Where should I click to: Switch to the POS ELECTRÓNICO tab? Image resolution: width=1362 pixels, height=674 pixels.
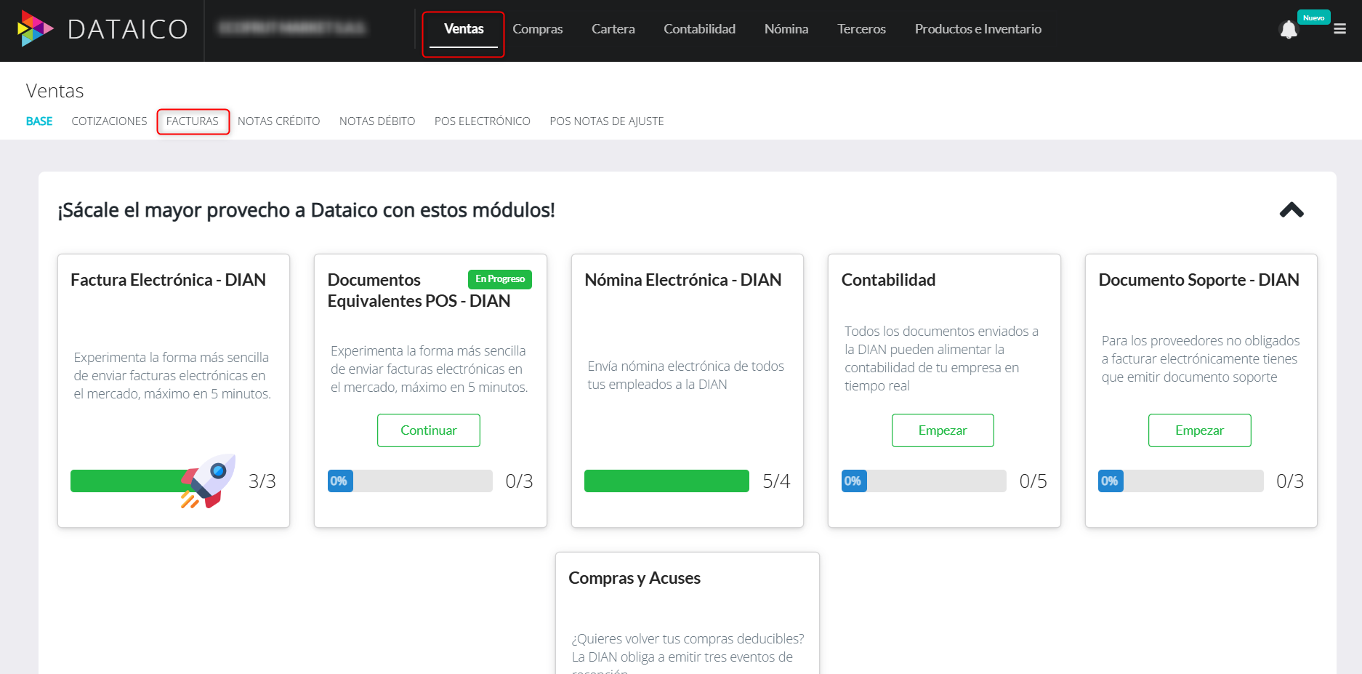tap(483, 121)
